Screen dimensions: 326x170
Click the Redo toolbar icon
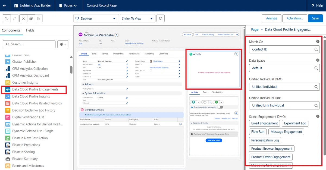click(x=15, y=18)
